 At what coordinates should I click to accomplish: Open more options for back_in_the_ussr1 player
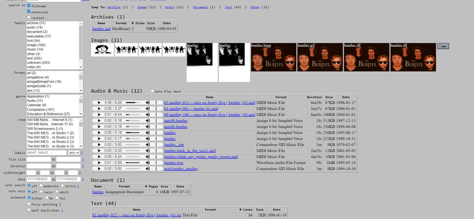click(x=156, y=151)
